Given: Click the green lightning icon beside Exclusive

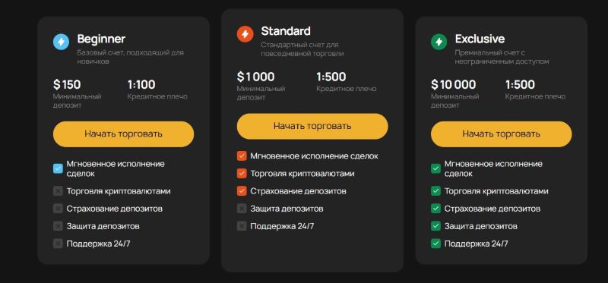Looking at the screenshot, I should (x=439, y=42).
